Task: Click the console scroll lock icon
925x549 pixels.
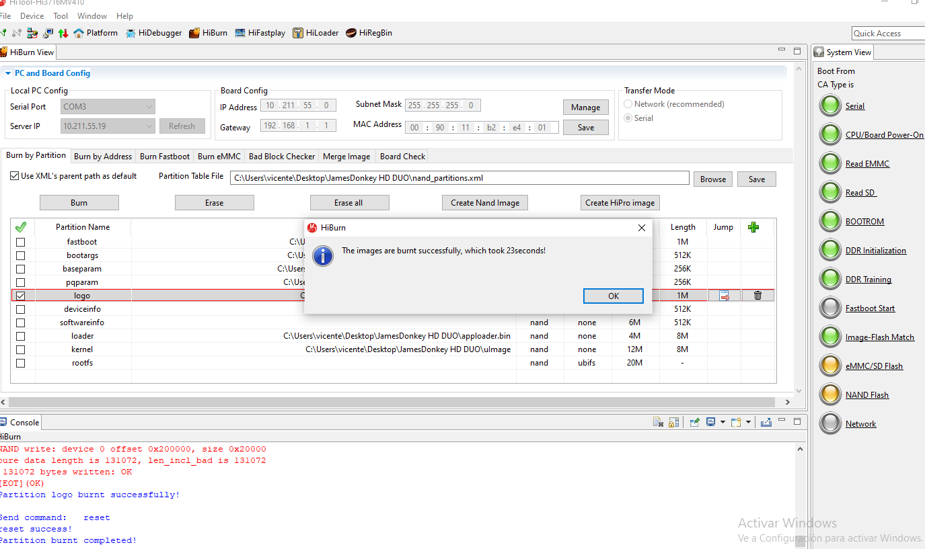Action: (672, 422)
